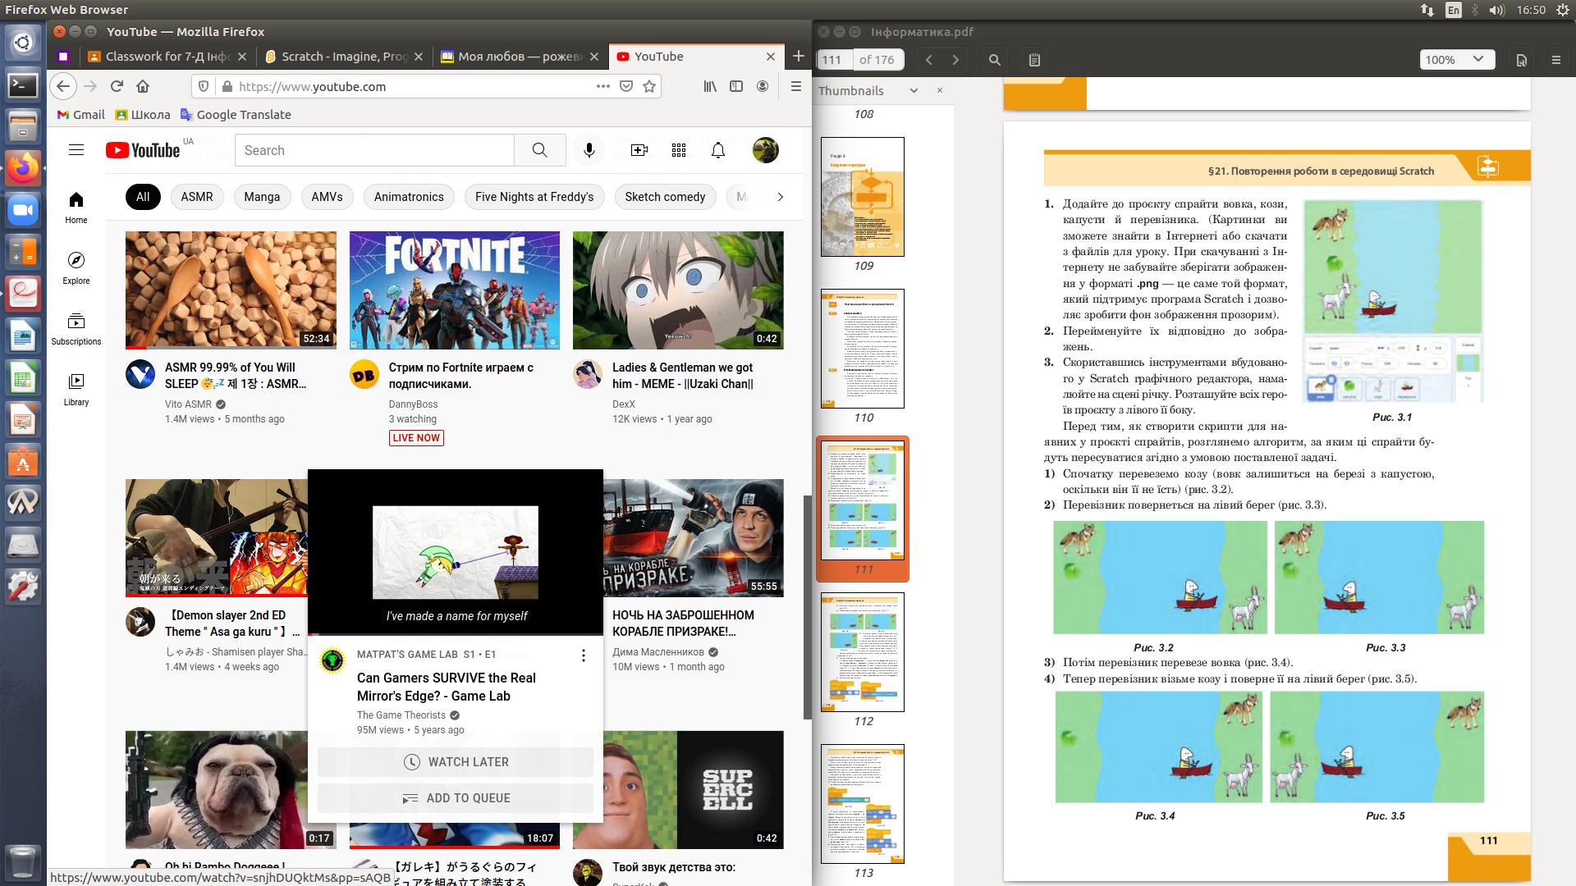The width and height of the screenshot is (1576, 886).
Task: Open YouTube notifications bell
Action: click(718, 150)
